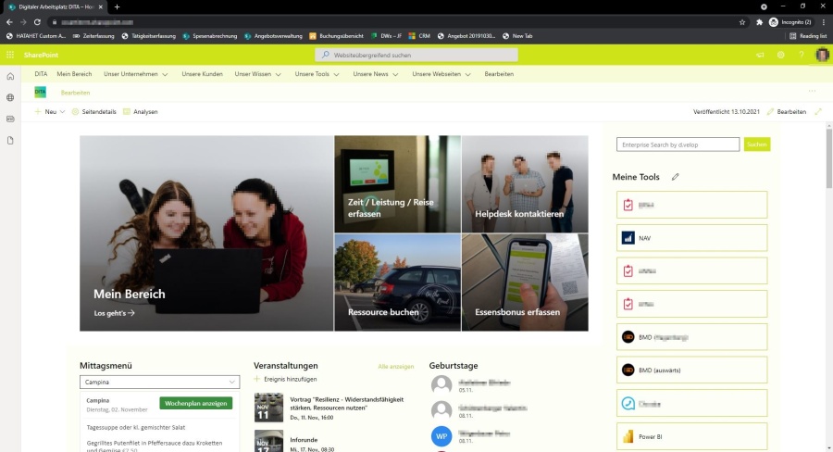Viewport: 833px width, 452px height.
Task: Open the Neu dropdown
Action: pos(50,112)
